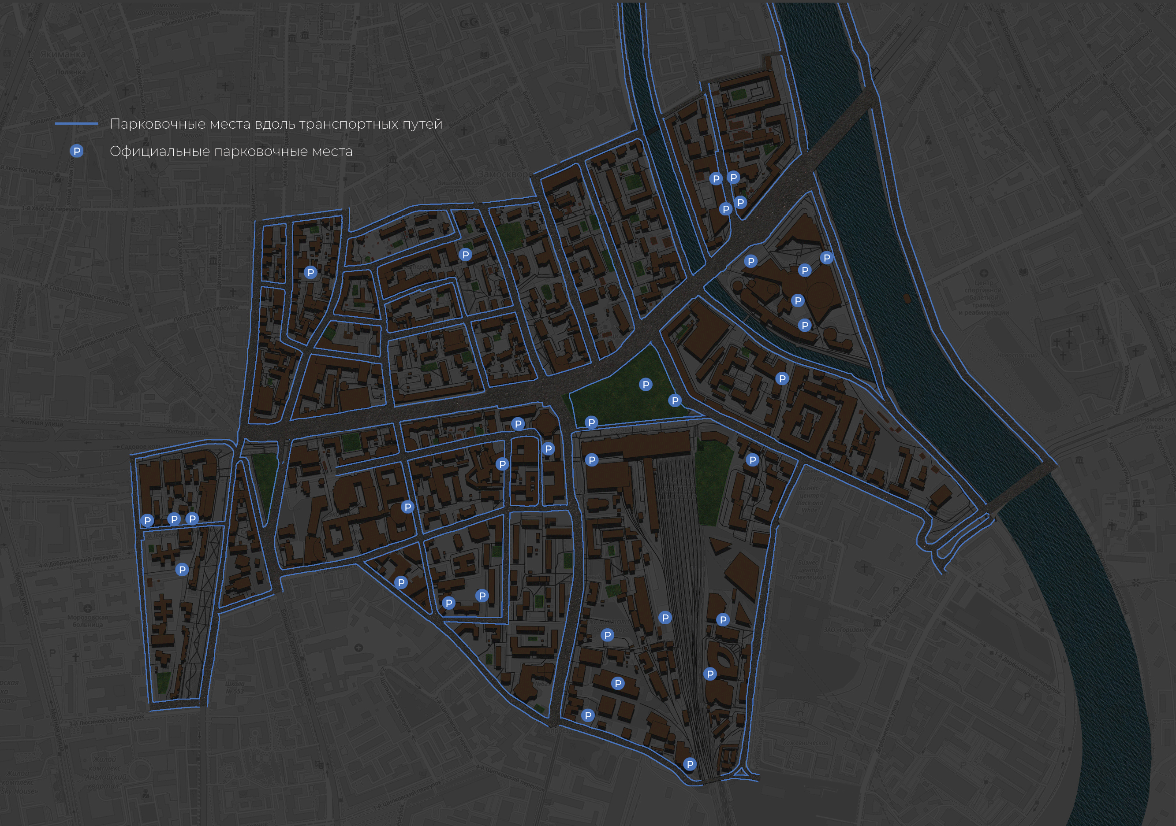
Task: Click lone parking marker in northwest block
Action: 310,273
